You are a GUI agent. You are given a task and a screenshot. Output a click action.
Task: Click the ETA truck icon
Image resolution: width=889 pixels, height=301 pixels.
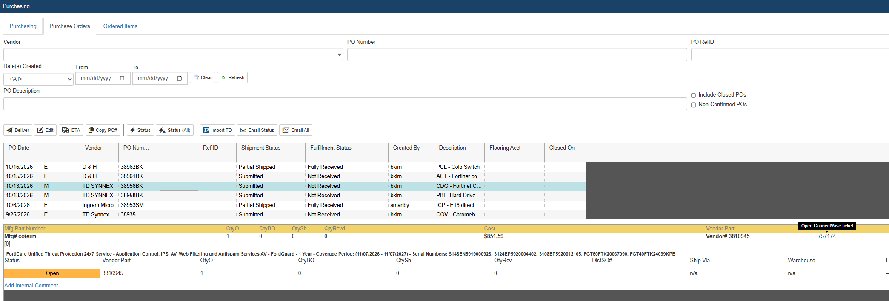[66, 130]
